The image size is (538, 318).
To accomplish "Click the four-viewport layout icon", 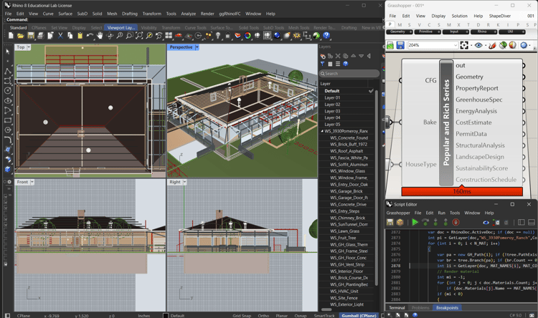I will point(169,35).
